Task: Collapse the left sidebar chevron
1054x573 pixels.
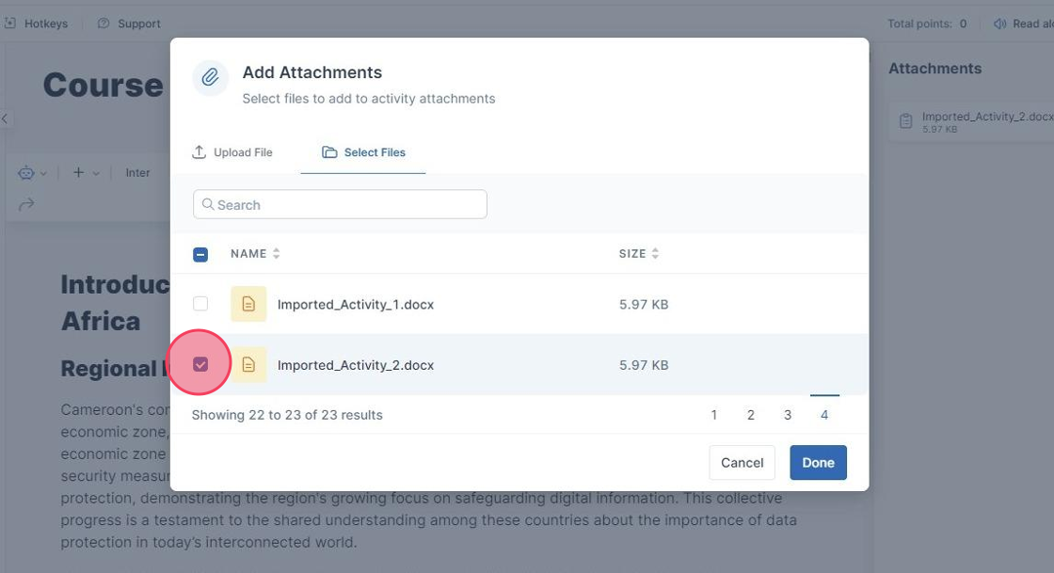Action: [x=5, y=119]
